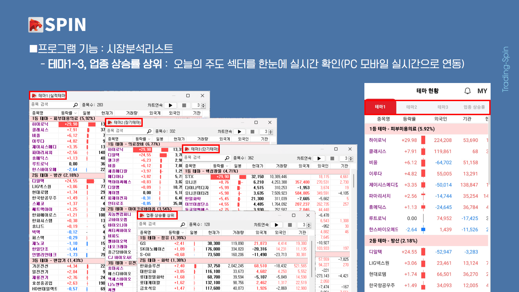Click 하이로닉 stock name in mobile list
Viewport: 519px width, 292px height.
point(377,140)
